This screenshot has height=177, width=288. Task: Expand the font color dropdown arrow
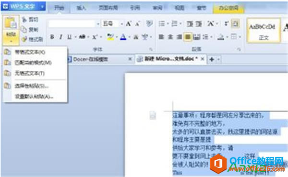click(x=129, y=37)
